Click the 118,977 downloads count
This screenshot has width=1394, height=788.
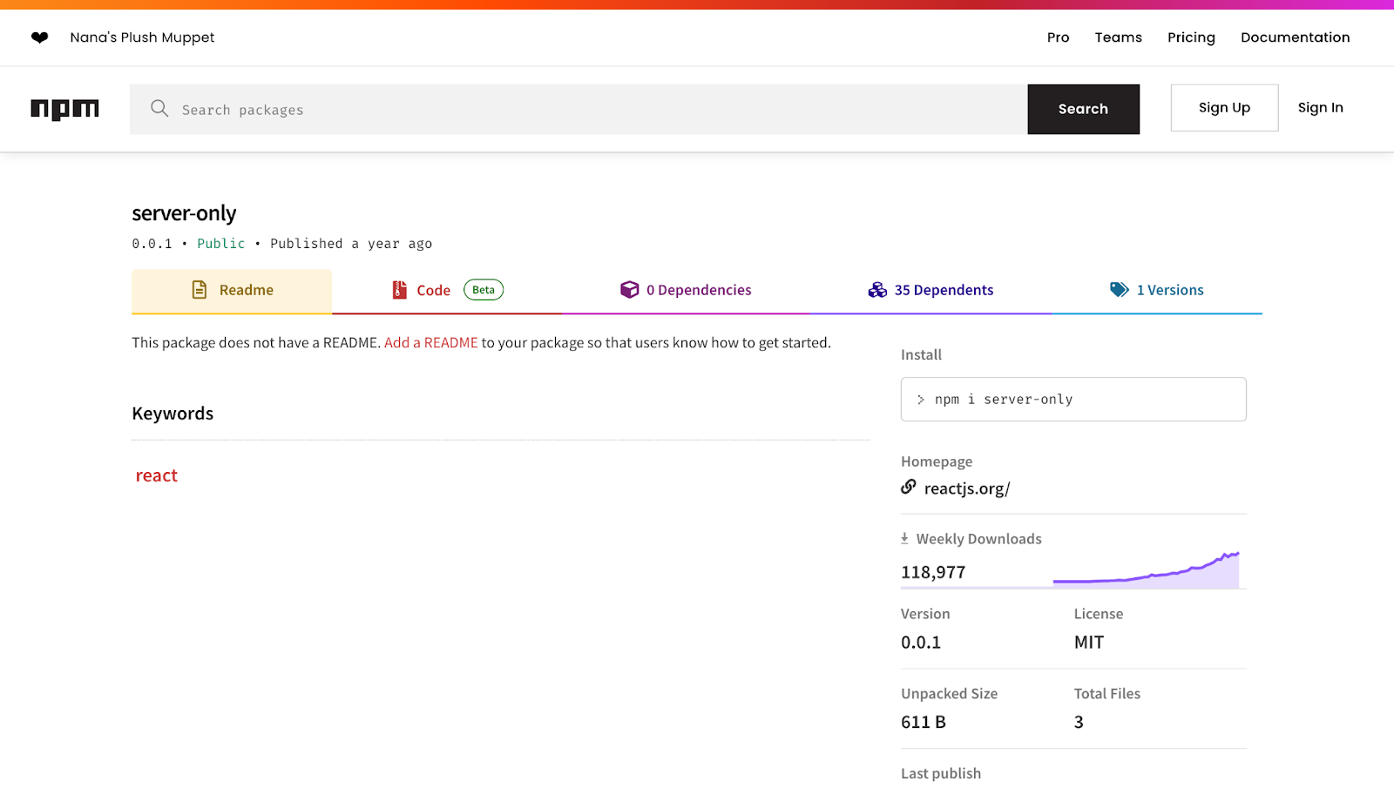point(933,573)
